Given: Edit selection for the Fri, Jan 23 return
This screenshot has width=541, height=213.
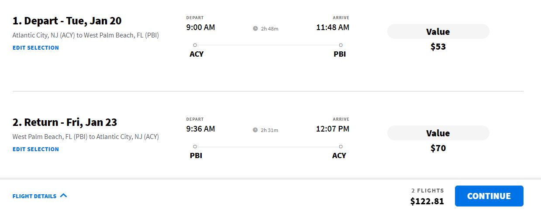Looking at the screenshot, I should tap(35, 149).
